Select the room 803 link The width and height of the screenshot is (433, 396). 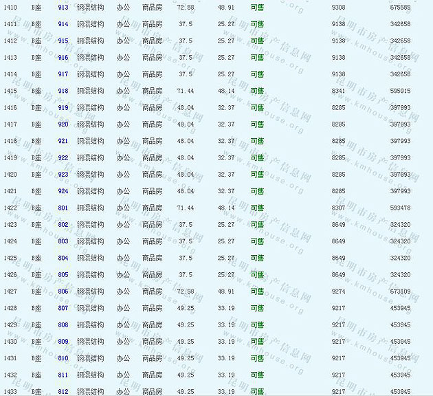tap(63, 241)
